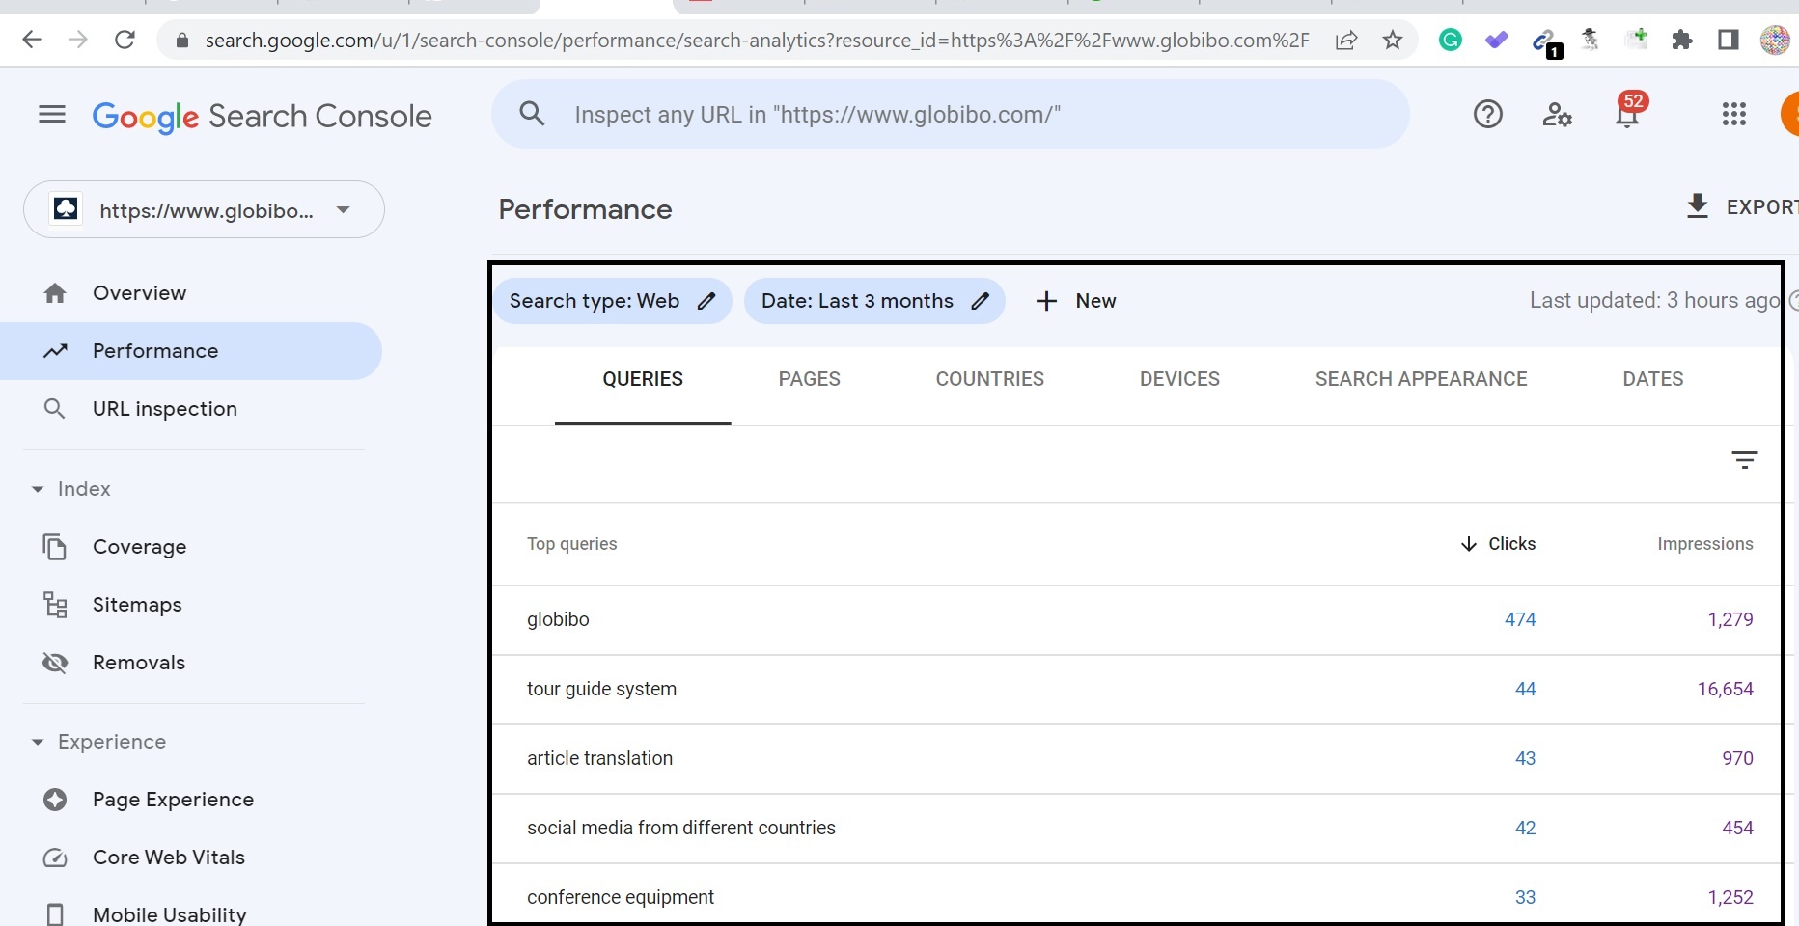Click the Top queries column header
The image size is (1799, 926).
click(572, 544)
